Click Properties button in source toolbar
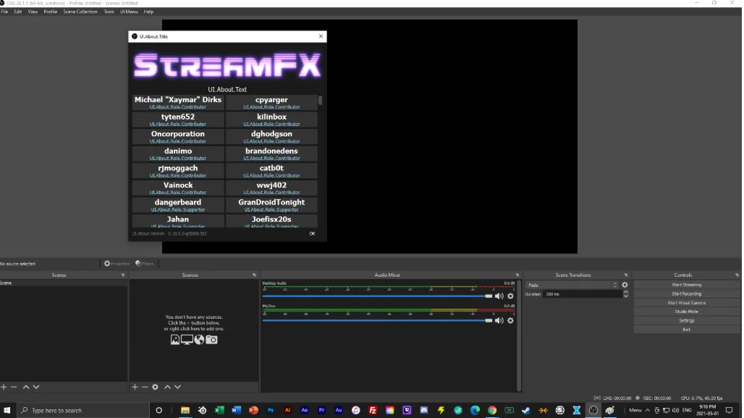The width and height of the screenshot is (744, 418). coord(117,264)
